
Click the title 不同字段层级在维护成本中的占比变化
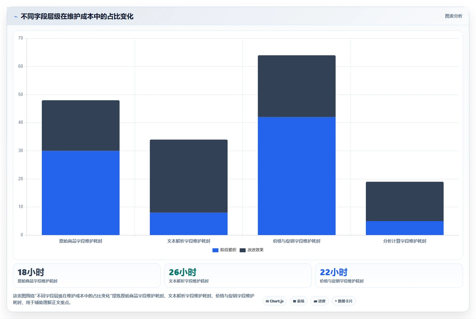[77, 17]
